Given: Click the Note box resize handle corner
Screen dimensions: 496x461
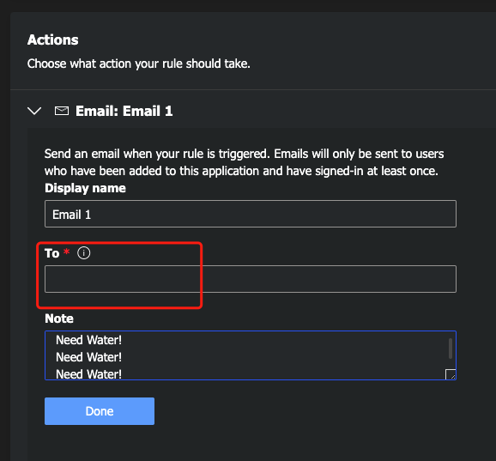Looking at the screenshot, I should tap(451, 374).
